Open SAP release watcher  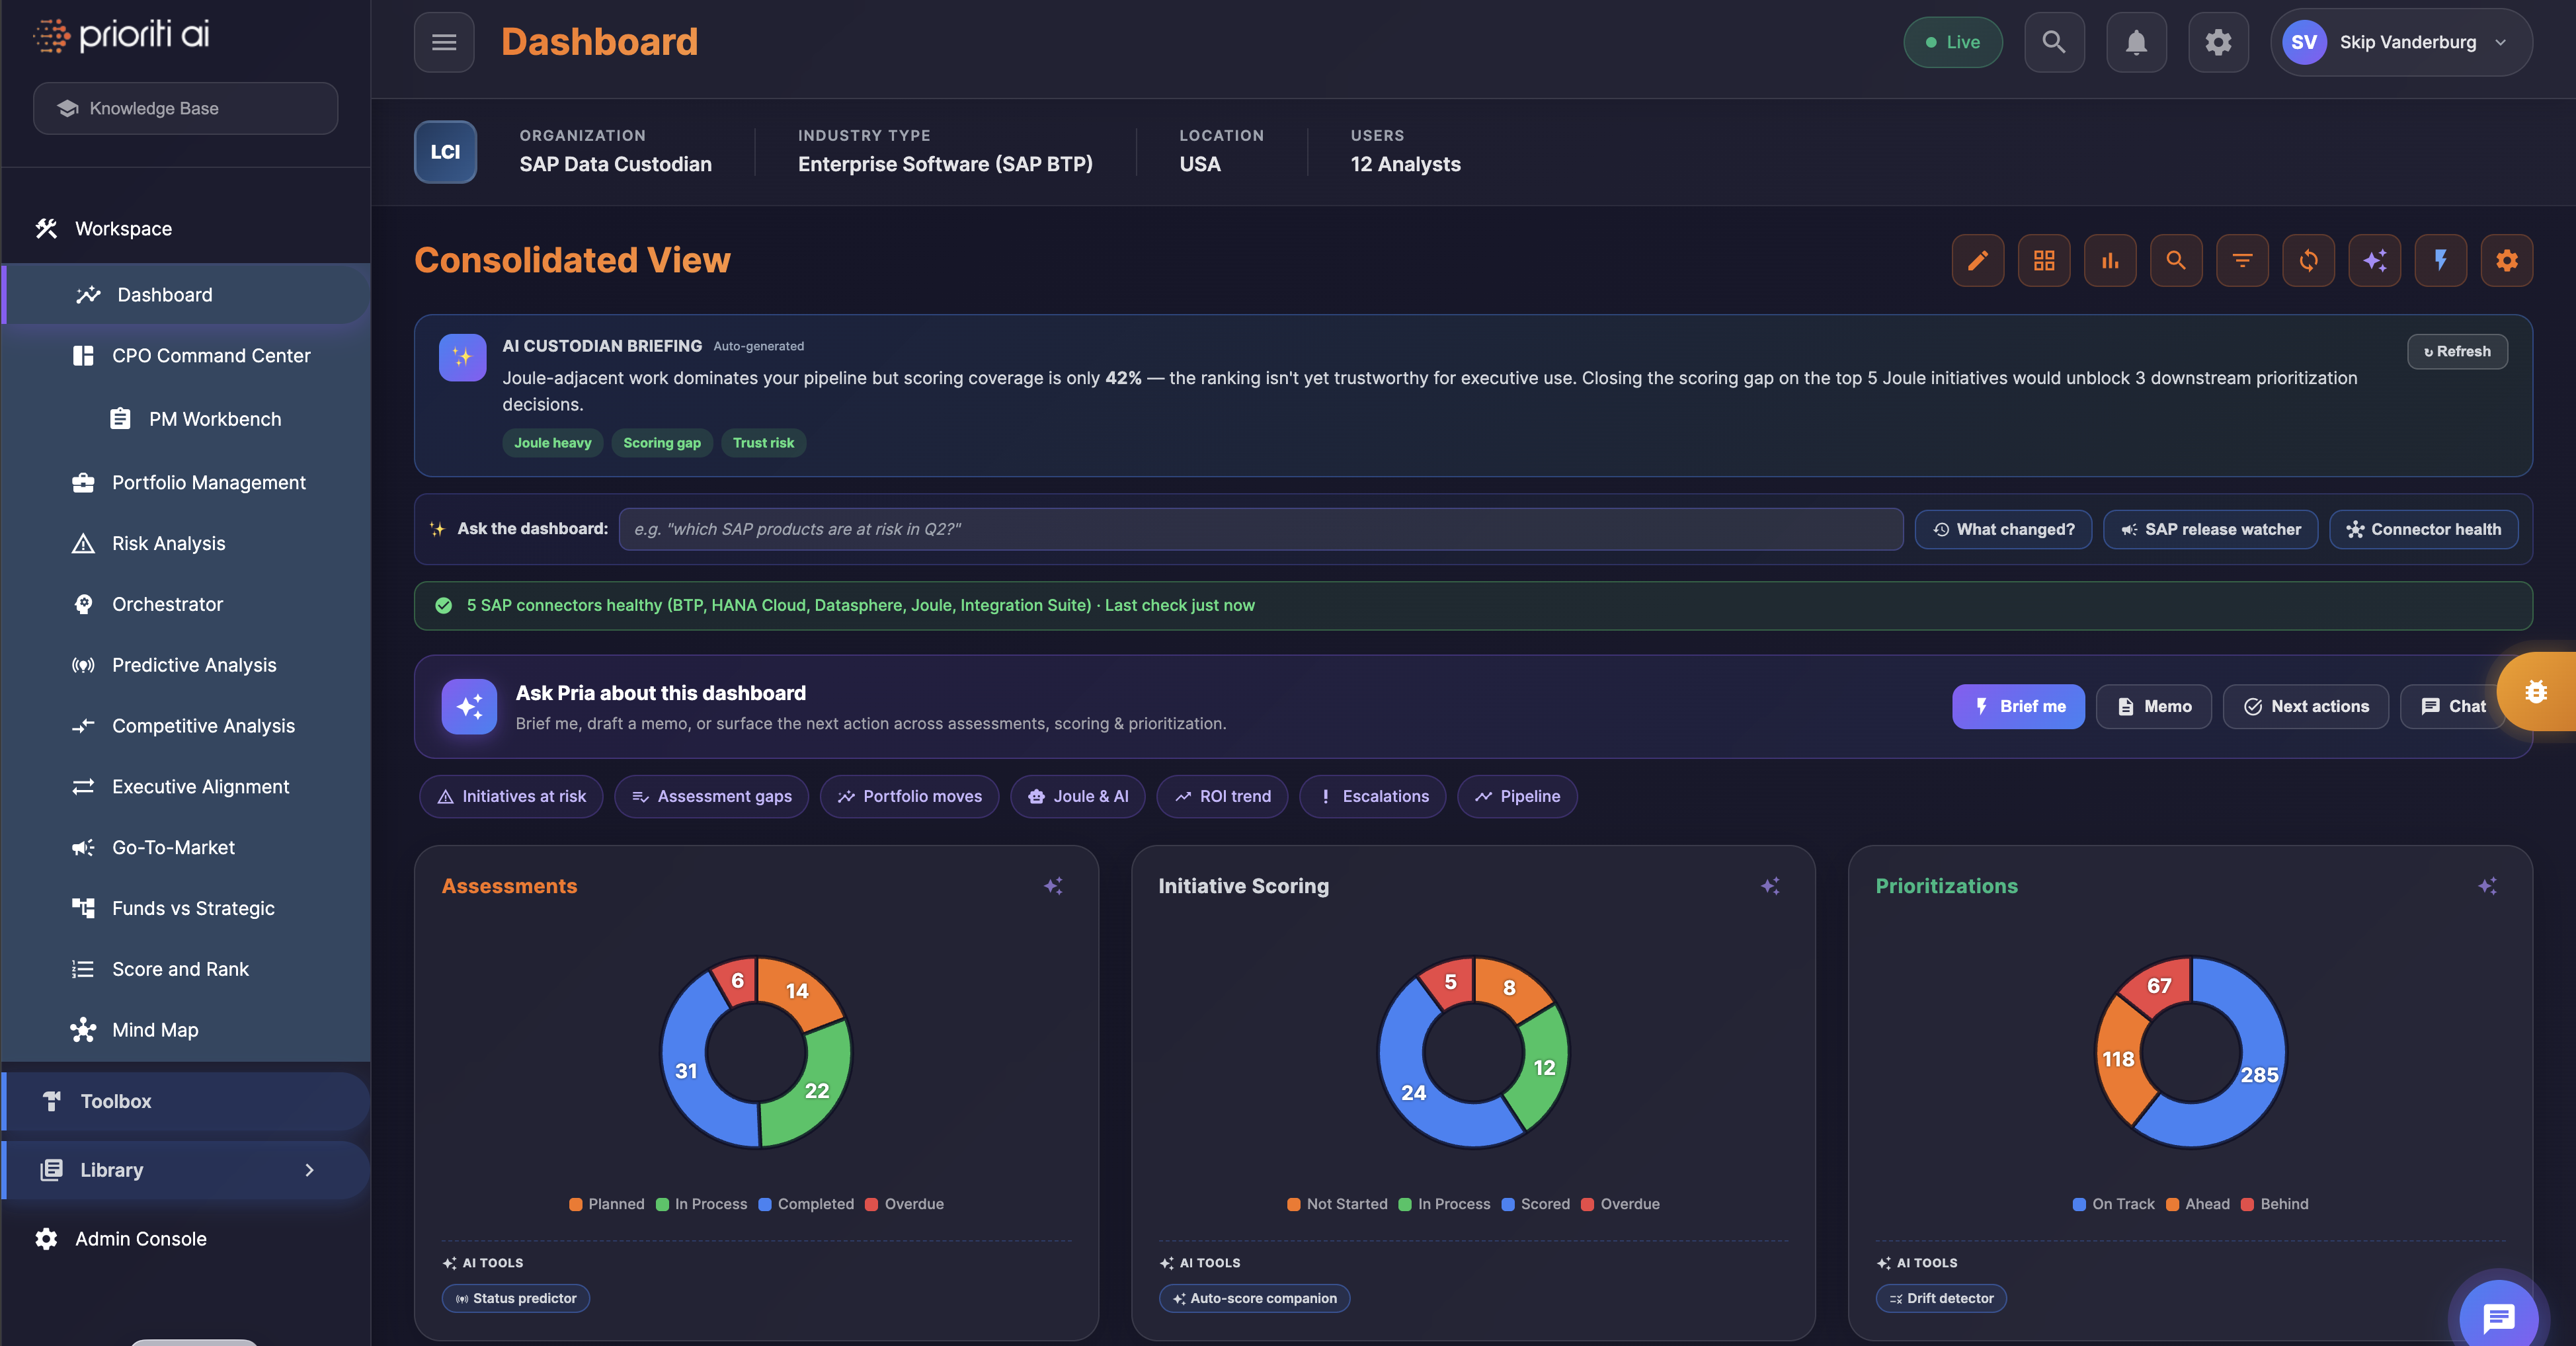2210,530
